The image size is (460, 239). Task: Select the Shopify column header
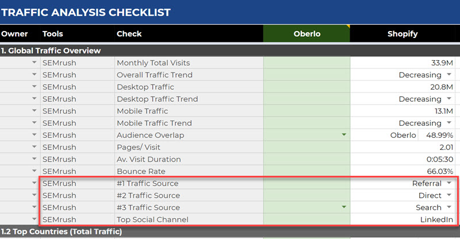click(x=402, y=34)
